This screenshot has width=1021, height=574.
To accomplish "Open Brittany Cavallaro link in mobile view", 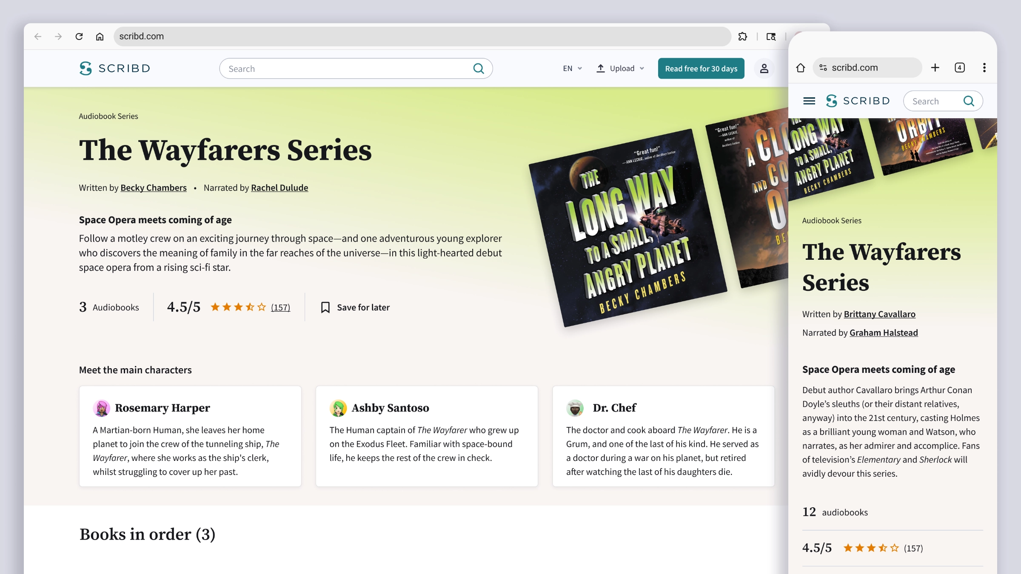I will pyautogui.click(x=880, y=314).
